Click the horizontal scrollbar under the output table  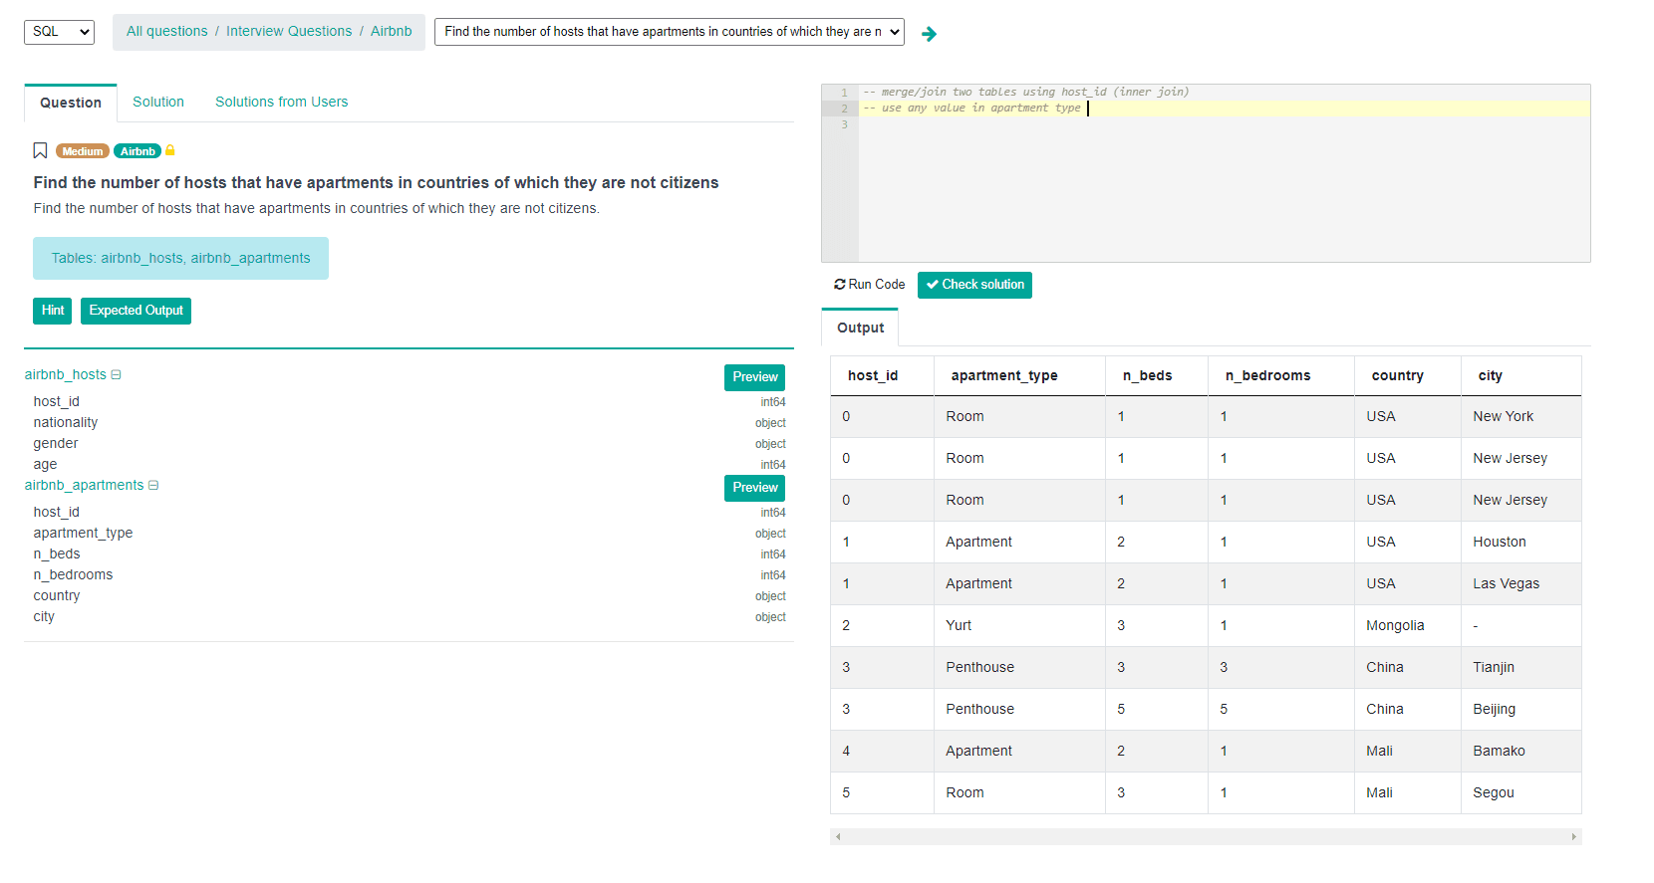coord(1205,836)
